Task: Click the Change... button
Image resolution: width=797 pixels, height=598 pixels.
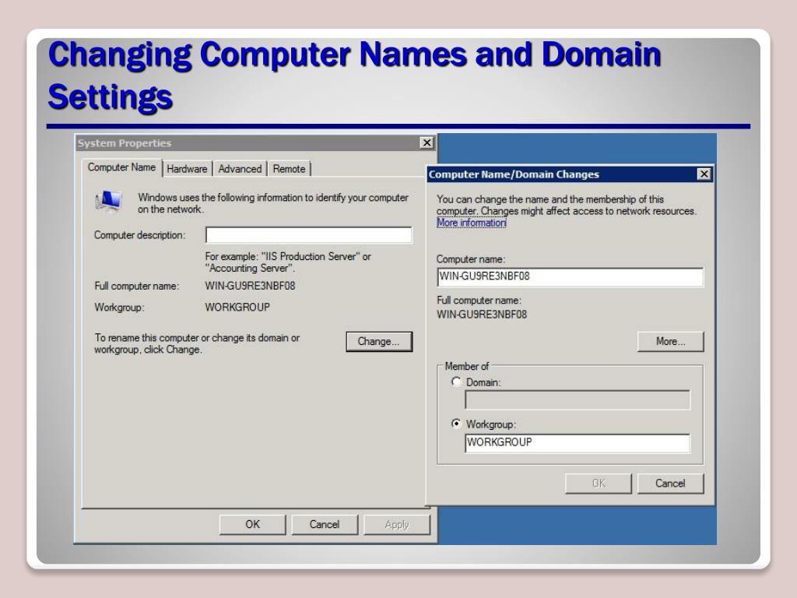Action: pos(378,341)
